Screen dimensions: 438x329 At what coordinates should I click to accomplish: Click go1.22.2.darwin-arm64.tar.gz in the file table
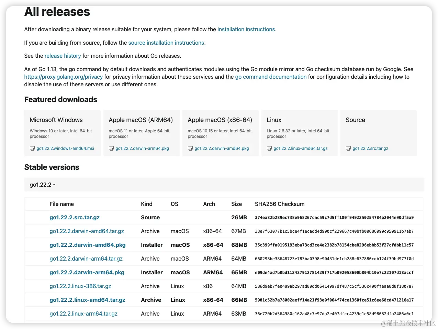pyautogui.click(x=86, y=259)
